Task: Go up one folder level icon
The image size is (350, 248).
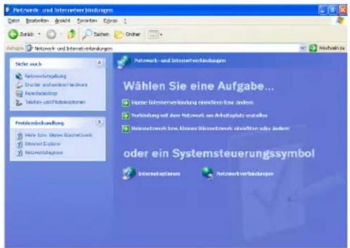Action: pyautogui.click(x=71, y=34)
